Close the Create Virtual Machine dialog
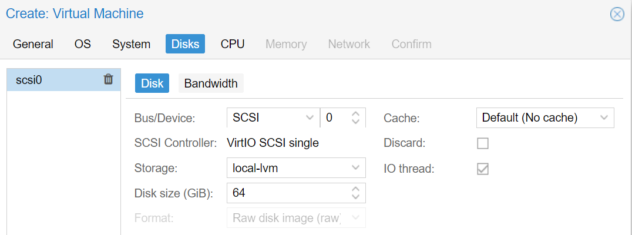This screenshot has height=235, width=632. tap(617, 14)
